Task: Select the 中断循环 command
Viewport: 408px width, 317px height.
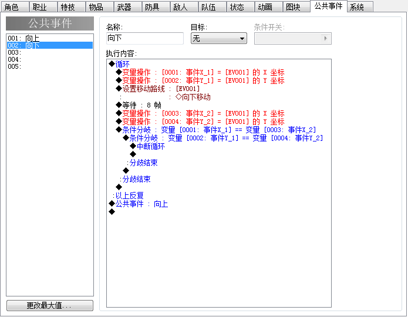Action: pyautogui.click(x=219, y=146)
